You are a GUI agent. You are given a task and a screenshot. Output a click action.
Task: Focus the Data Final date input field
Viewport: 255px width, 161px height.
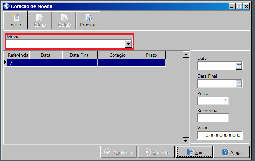217,84
